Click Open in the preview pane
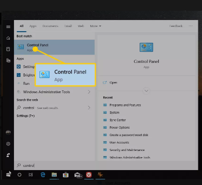This screenshot has height=185, width=202. [x=113, y=82]
